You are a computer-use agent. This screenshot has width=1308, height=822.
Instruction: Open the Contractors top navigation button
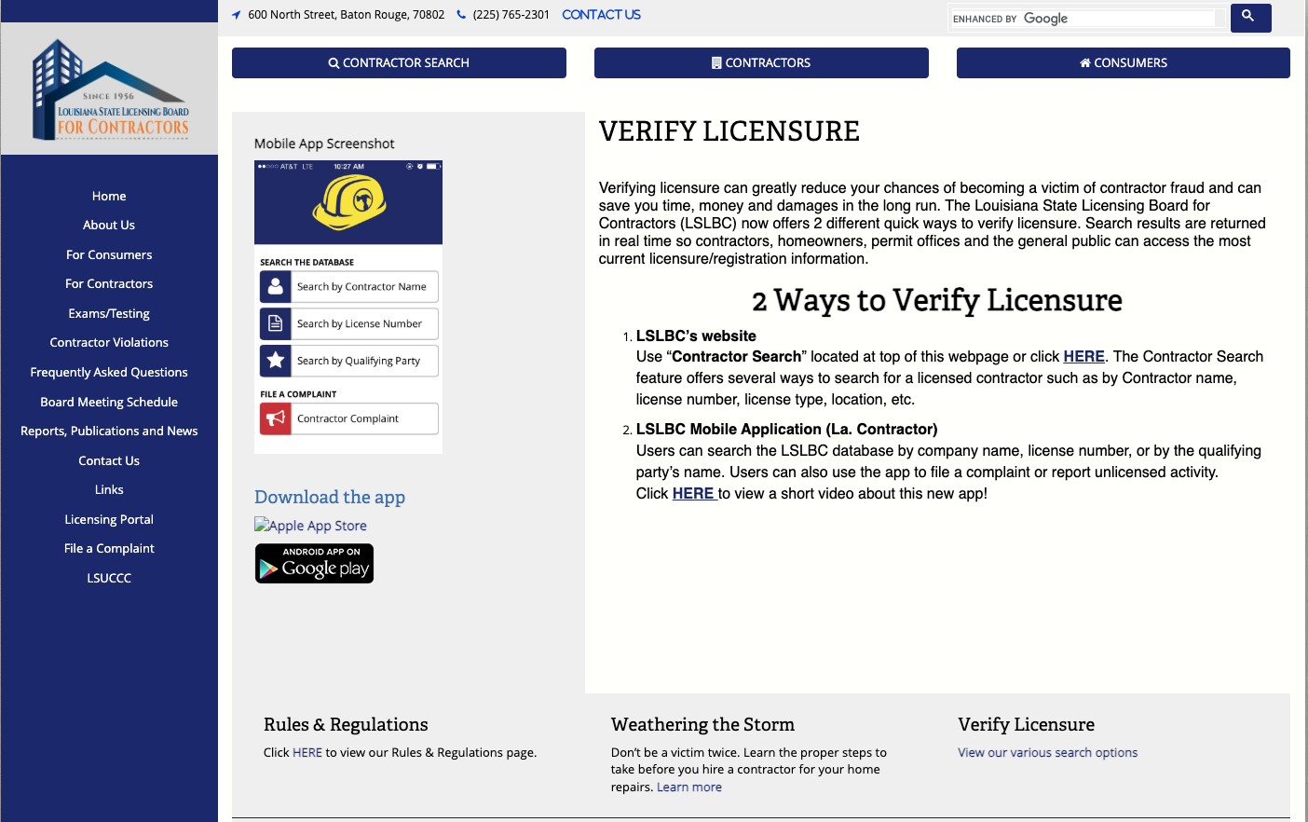tap(761, 63)
